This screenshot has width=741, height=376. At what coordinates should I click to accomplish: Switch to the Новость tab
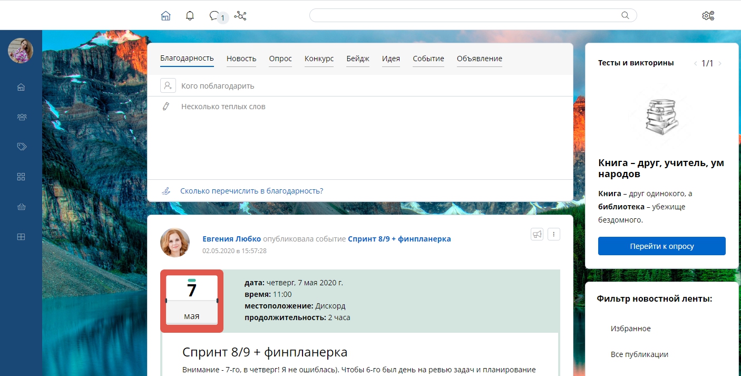[241, 59]
